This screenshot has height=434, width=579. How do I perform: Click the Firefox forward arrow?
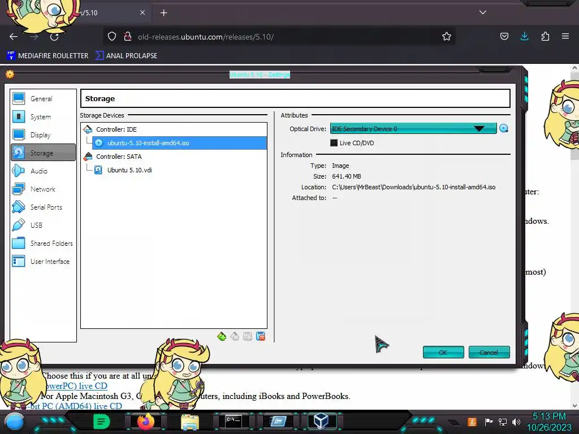[34, 37]
